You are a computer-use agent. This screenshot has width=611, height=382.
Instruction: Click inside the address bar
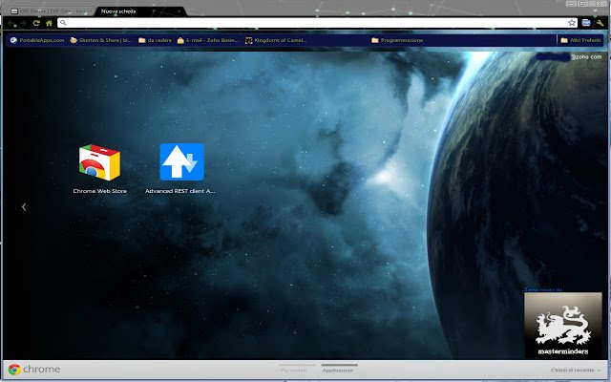(317, 23)
